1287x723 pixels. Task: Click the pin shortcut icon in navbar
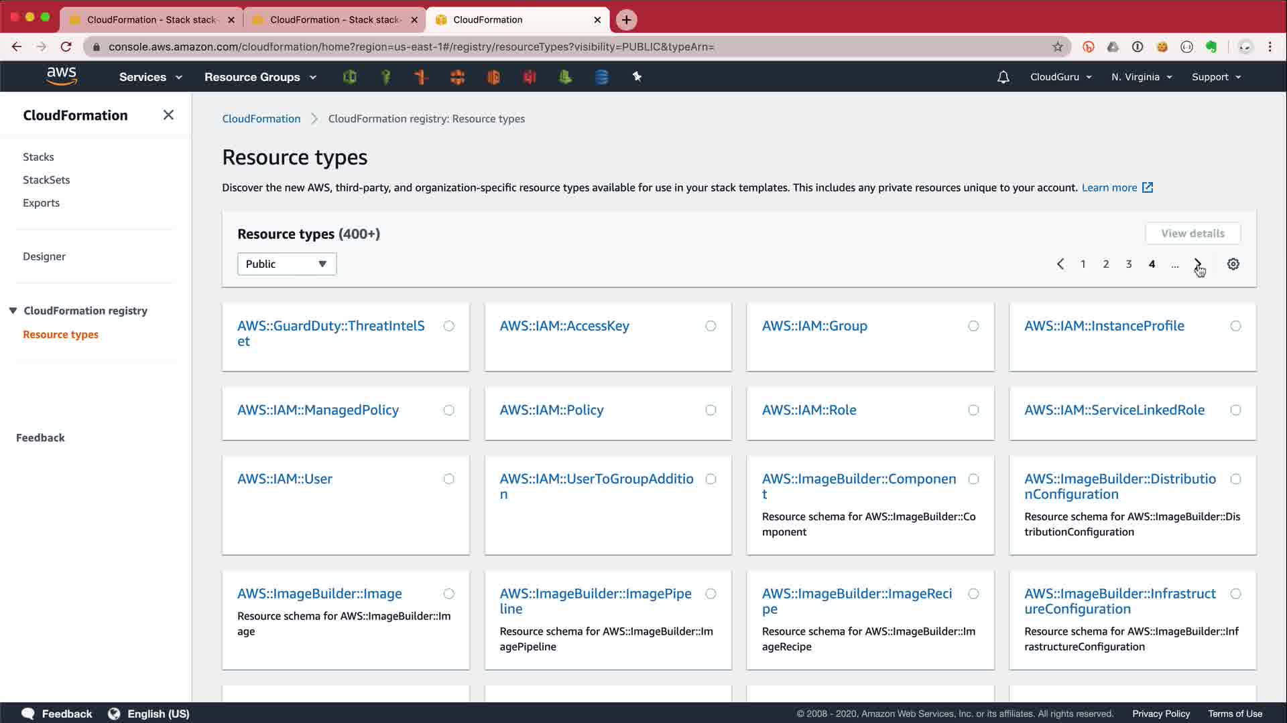[x=637, y=77]
